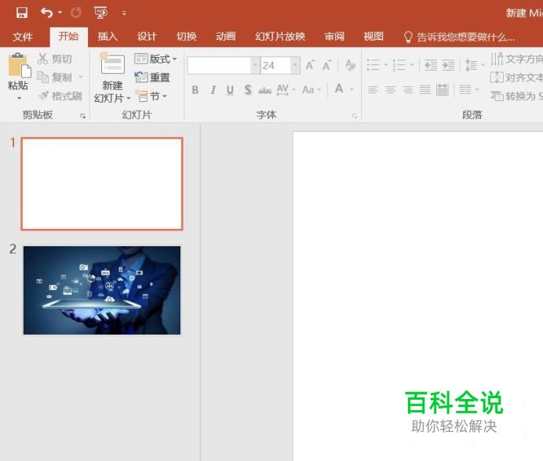Select blank slide 1 thumbnail
The width and height of the screenshot is (543, 461).
102,183
